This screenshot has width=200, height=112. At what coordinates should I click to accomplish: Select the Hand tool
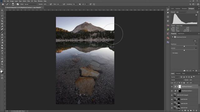(2, 62)
